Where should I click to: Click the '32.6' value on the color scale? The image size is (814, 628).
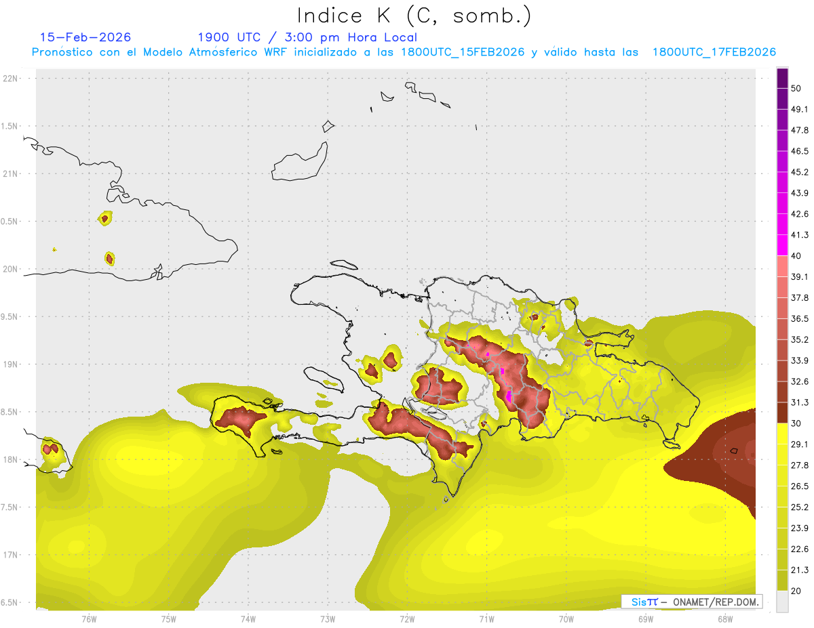point(799,381)
